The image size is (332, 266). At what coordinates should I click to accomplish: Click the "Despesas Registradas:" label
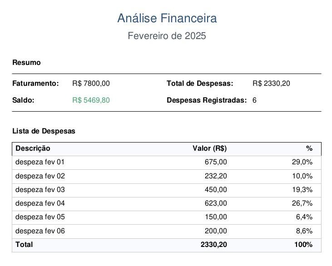(x=207, y=100)
